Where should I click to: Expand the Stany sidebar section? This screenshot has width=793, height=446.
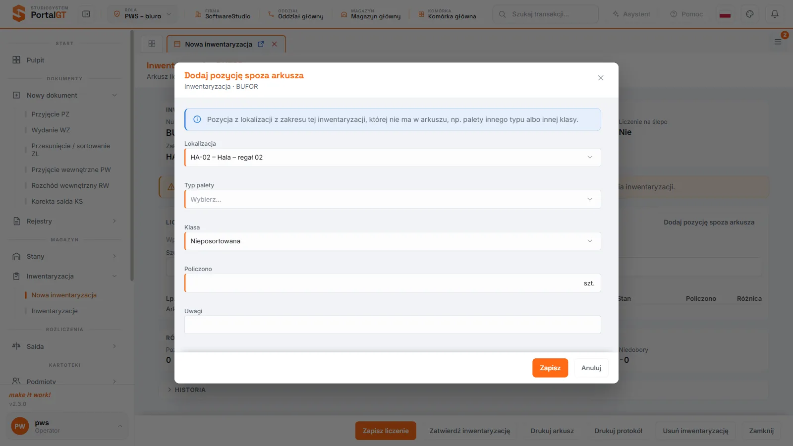(114, 256)
